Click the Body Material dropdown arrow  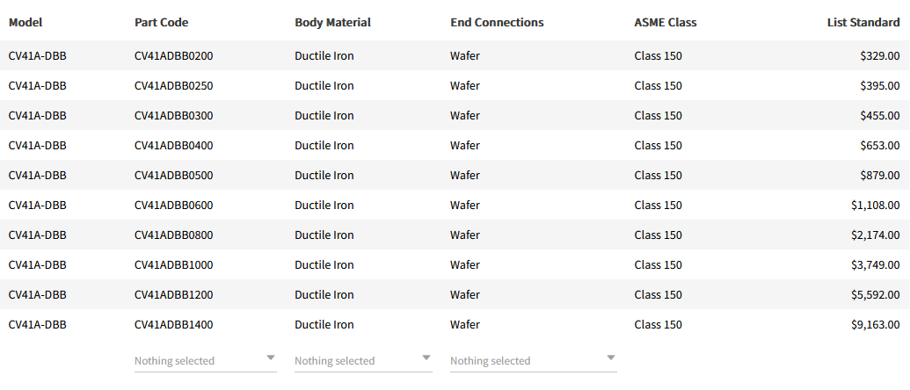[426, 358]
